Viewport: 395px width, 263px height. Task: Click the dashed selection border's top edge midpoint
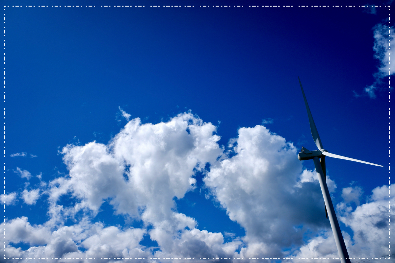197,6
